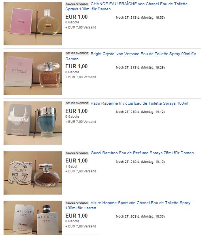Open the Bright Crystal von Versace listing title
201x235 pixels.
pos(131,56)
